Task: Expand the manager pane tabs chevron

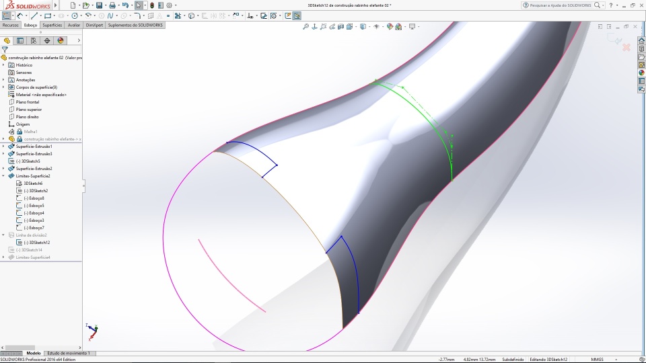Action: [79, 40]
